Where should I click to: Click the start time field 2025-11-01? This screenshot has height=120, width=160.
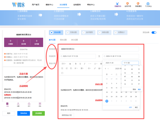pos(78,56)
